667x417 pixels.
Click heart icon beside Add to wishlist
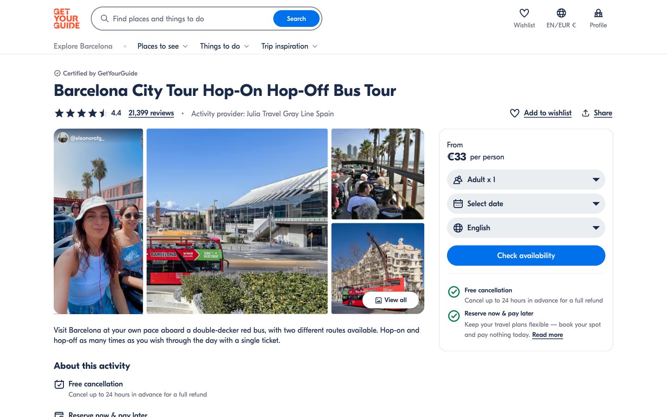(x=514, y=113)
